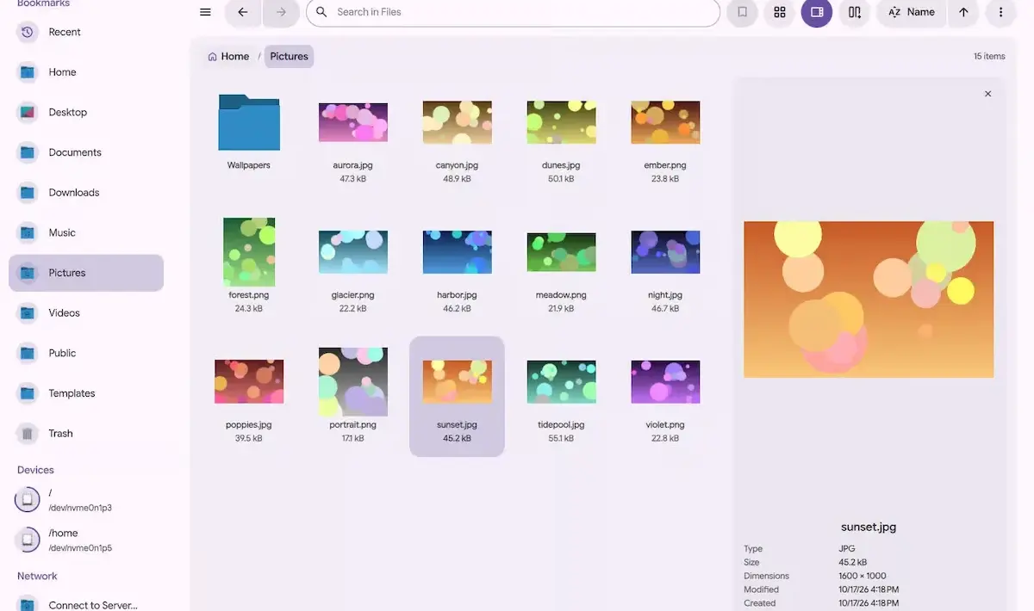Image resolution: width=1034 pixels, height=611 pixels.
Task: Open the Name sort dropdown
Action: pos(911,12)
